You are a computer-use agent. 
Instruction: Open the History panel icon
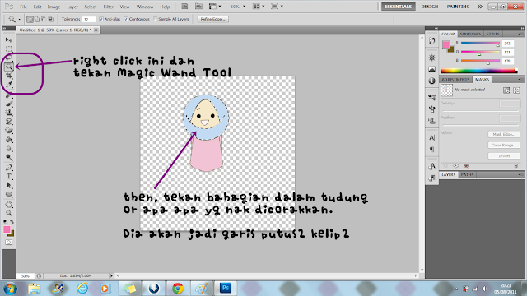[431, 40]
